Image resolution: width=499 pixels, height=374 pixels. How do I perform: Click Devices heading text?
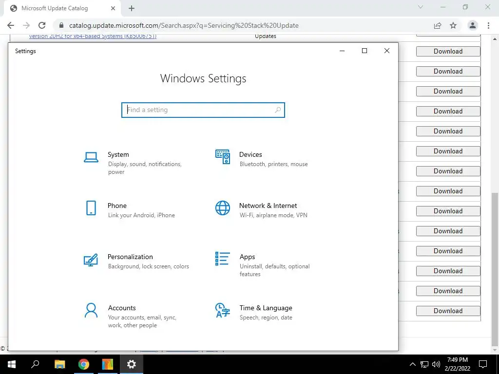(x=250, y=154)
